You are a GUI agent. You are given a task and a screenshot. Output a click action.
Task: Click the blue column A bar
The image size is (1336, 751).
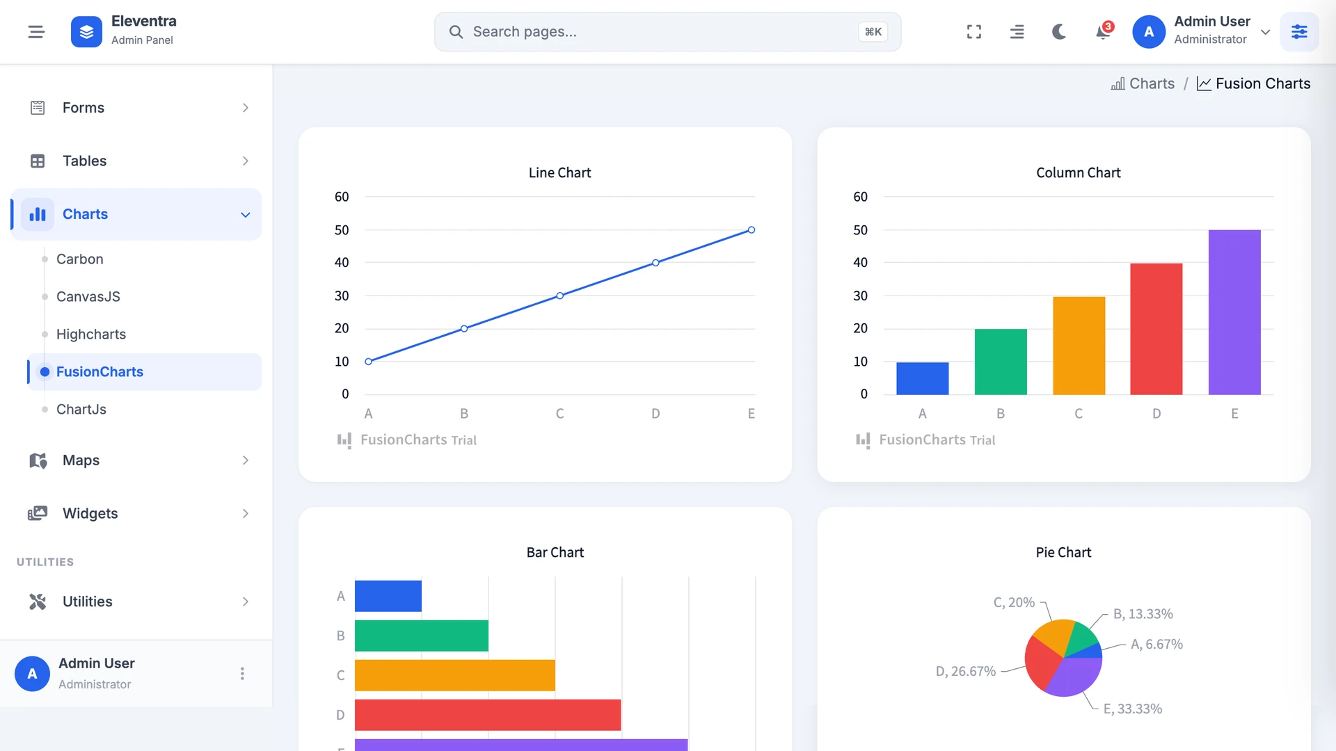[922, 378]
